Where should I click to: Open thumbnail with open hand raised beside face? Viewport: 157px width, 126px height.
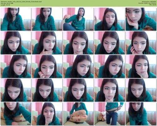click(x=110, y=19)
